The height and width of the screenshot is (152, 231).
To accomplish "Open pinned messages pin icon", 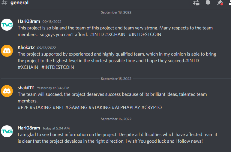I will click(220, 2).
